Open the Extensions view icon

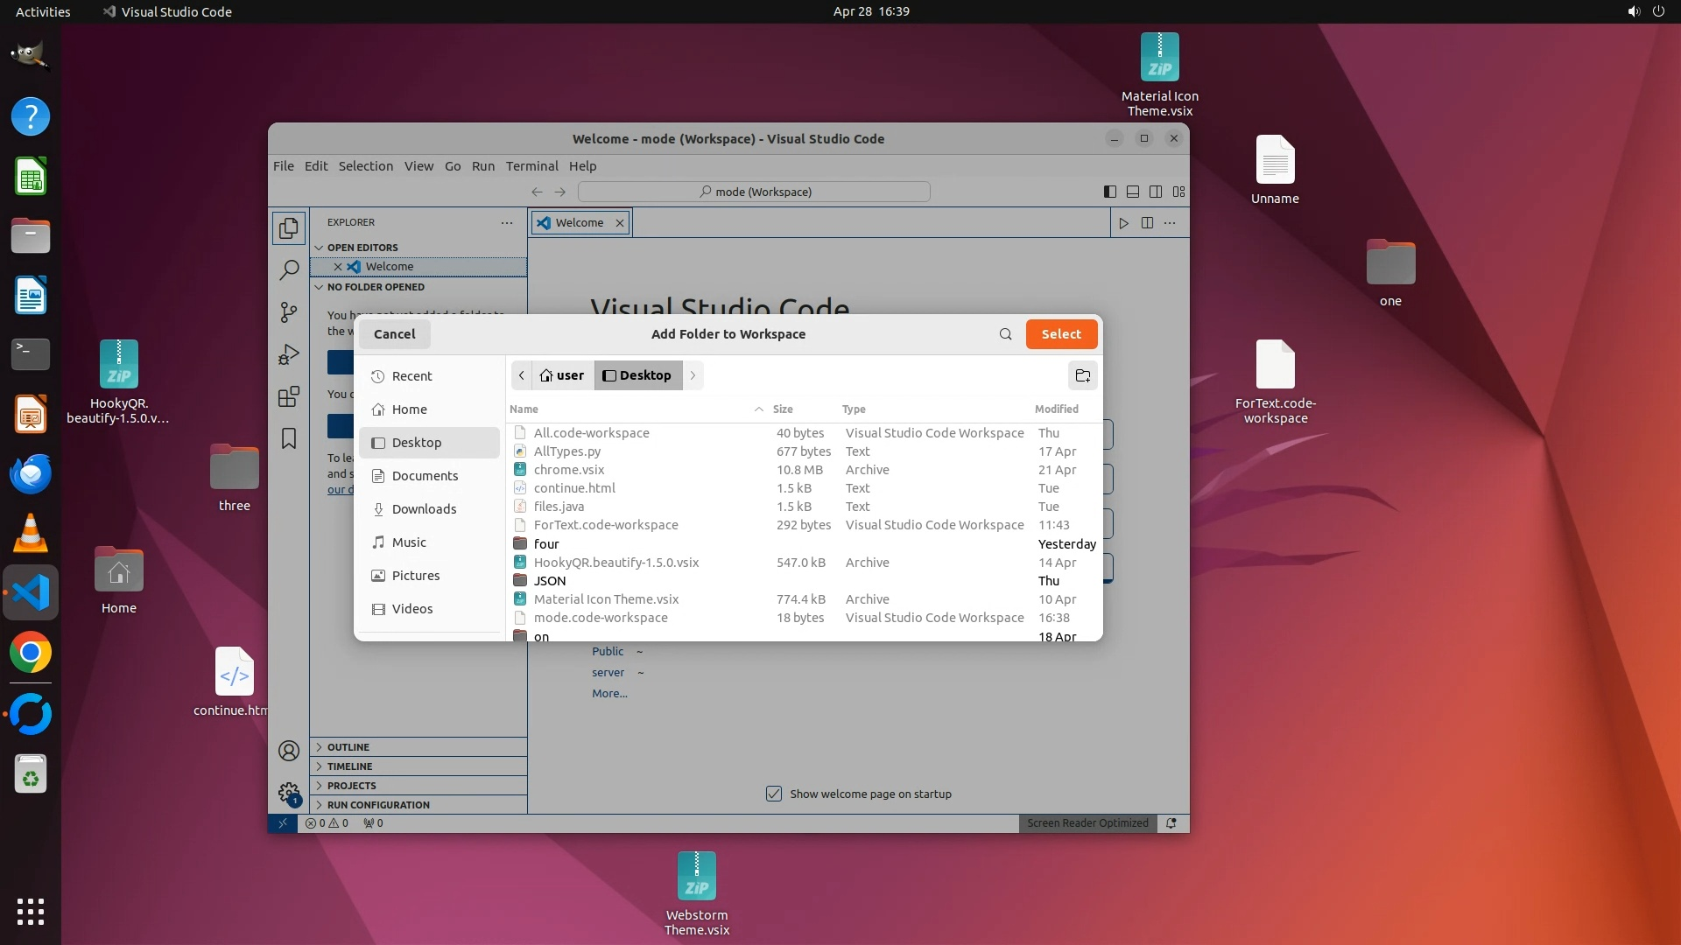coord(288,396)
